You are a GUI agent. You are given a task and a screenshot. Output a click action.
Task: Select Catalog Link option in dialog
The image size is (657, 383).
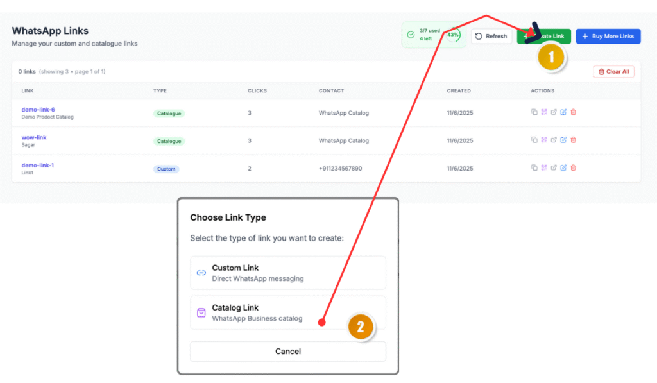[x=288, y=312]
